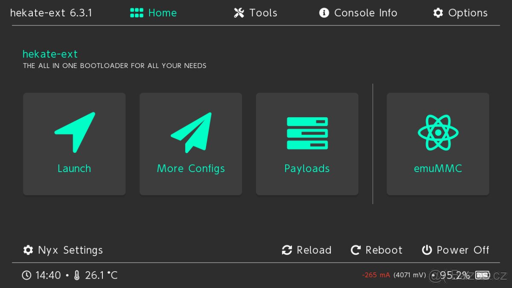
Task: Click the Payloads server stack icon
Action: click(x=307, y=133)
